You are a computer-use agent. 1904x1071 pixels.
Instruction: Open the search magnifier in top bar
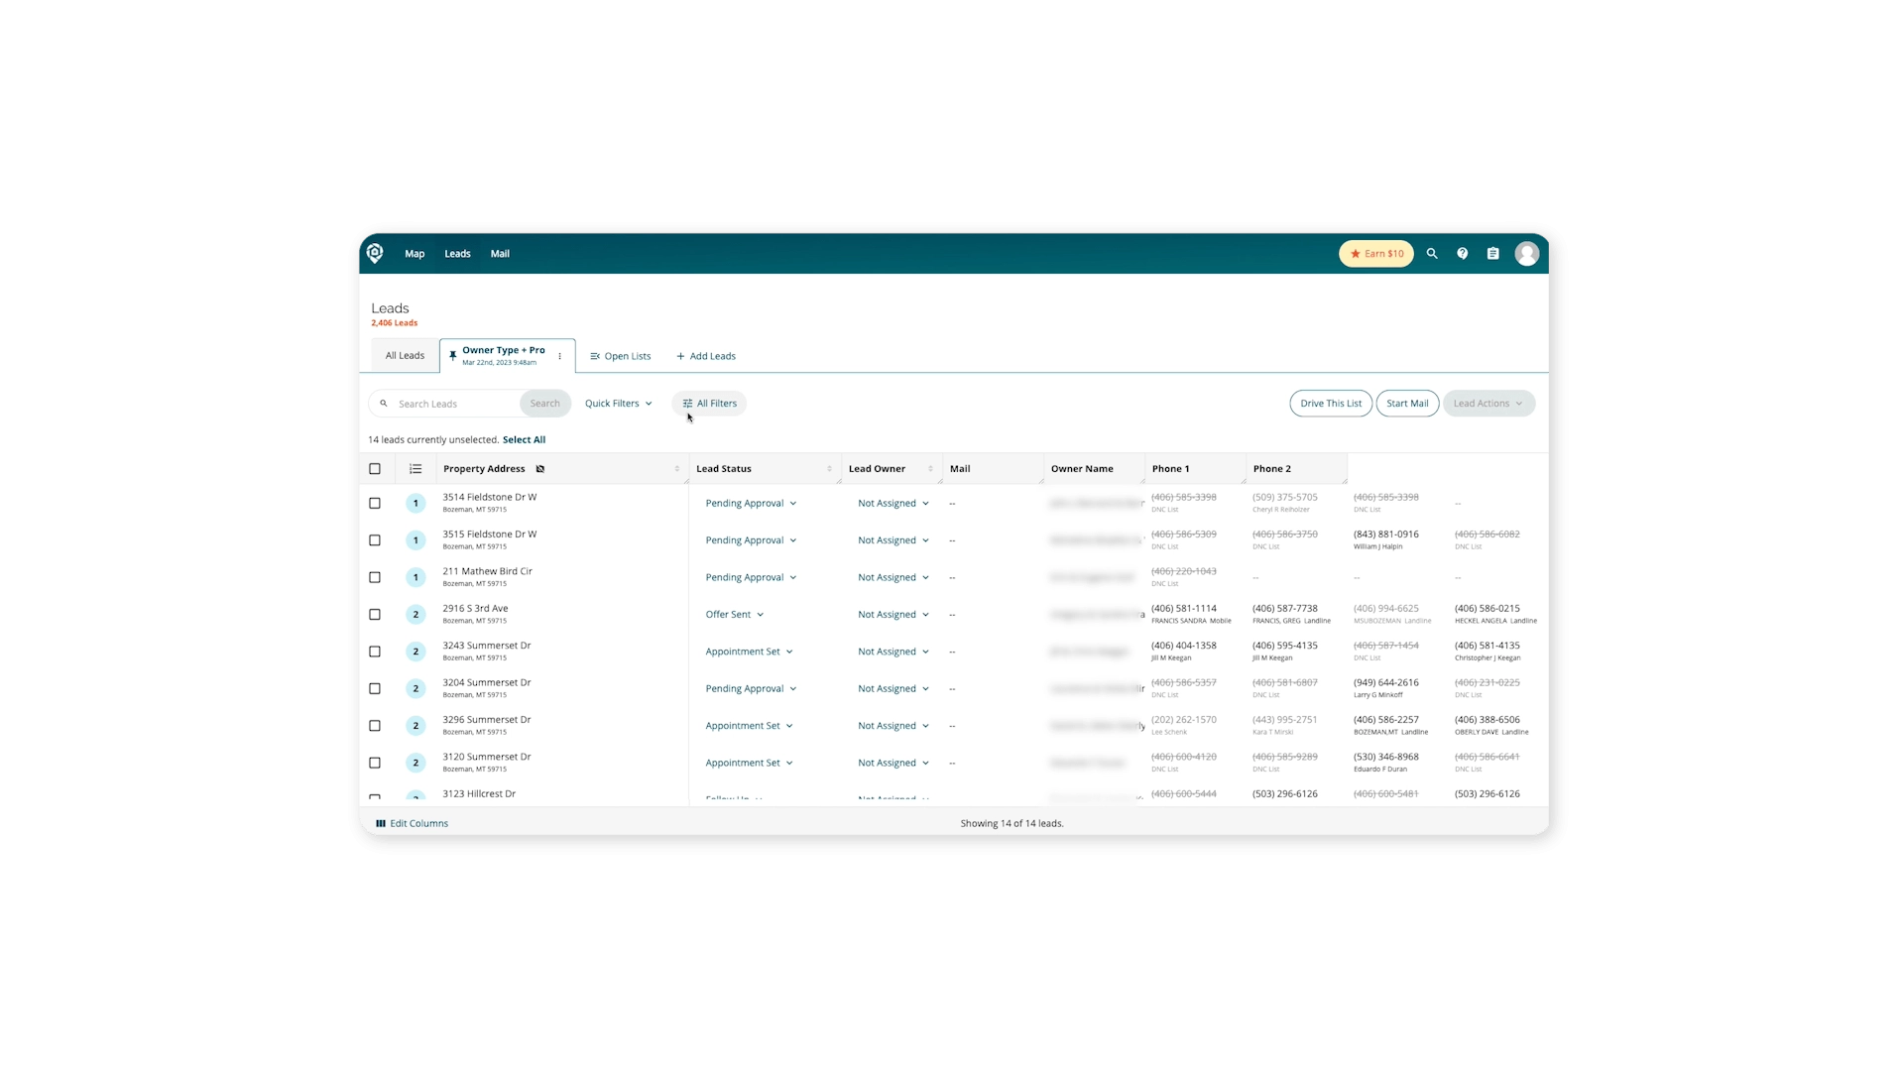click(1432, 254)
